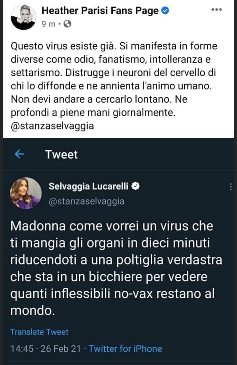
Task: Open the Heather Parisi Fans Page name link
Action: 100,11
